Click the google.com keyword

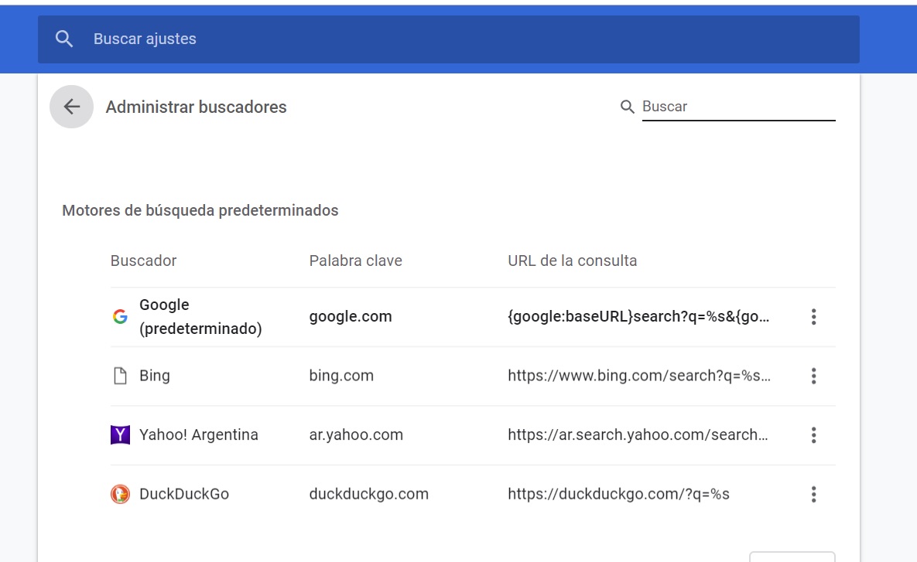coord(351,317)
